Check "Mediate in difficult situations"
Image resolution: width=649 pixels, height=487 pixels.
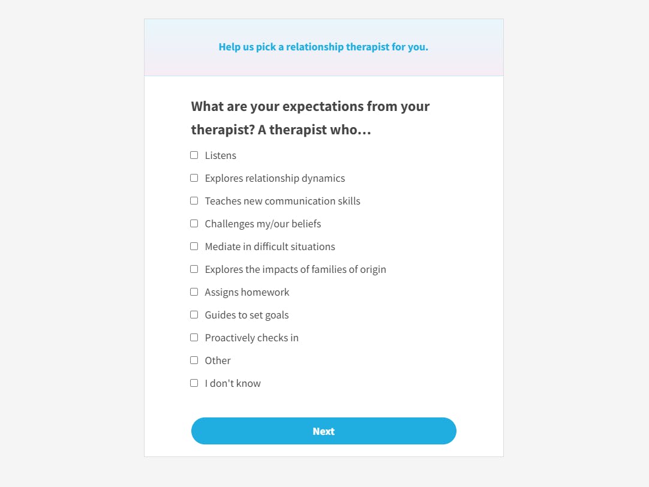point(194,246)
